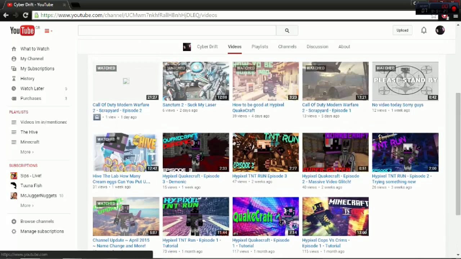Click the McJuggerNuggets channel avatar

pos(14,196)
